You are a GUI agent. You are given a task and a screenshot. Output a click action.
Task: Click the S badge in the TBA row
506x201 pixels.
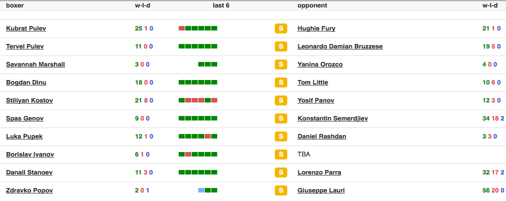pos(281,154)
